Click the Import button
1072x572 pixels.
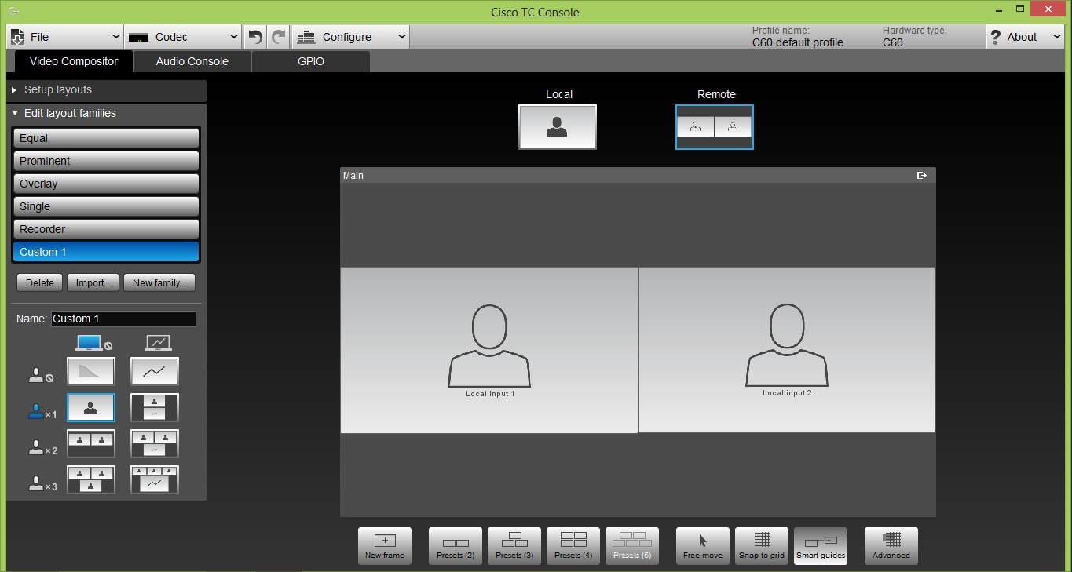[x=93, y=282]
